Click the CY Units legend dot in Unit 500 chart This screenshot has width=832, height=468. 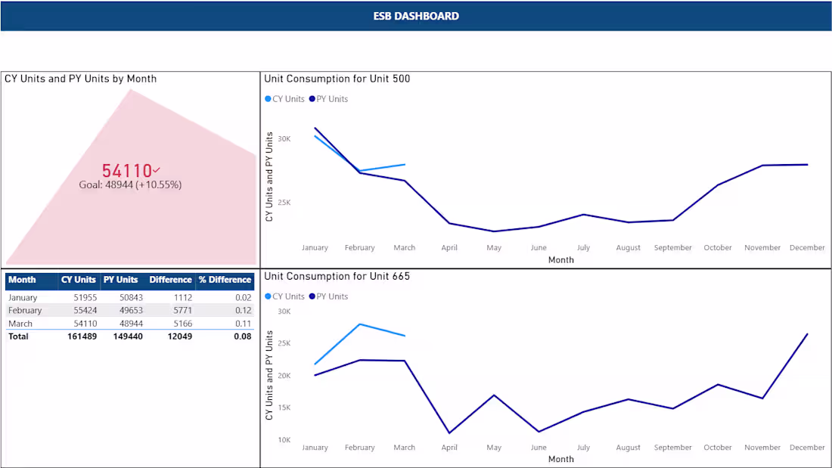click(268, 99)
